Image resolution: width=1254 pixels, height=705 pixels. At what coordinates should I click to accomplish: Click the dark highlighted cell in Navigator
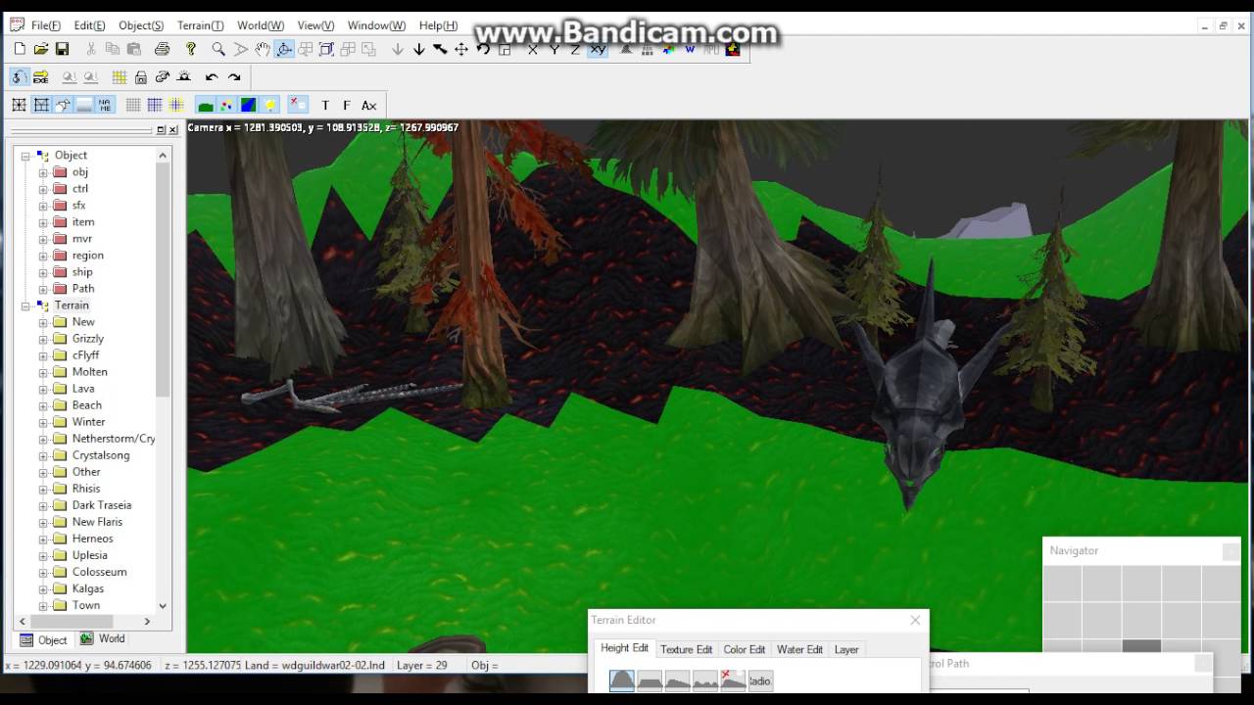tap(1141, 645)
